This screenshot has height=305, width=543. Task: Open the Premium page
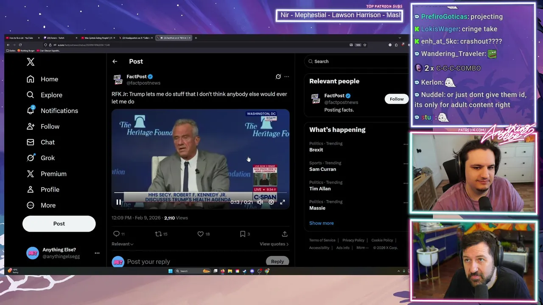46,174
